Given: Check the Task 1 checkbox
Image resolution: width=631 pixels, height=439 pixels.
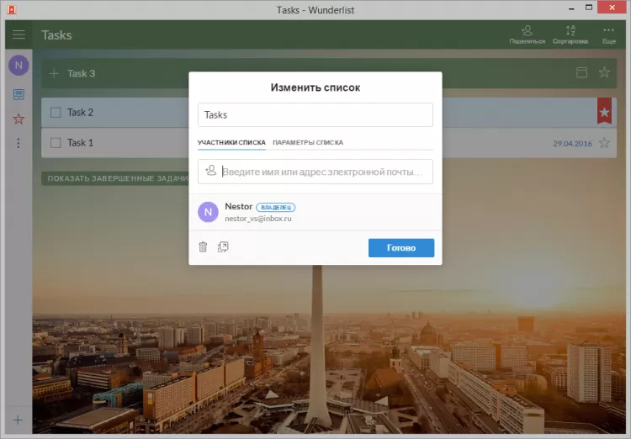Looking at the screenshot, I should 56,143.
